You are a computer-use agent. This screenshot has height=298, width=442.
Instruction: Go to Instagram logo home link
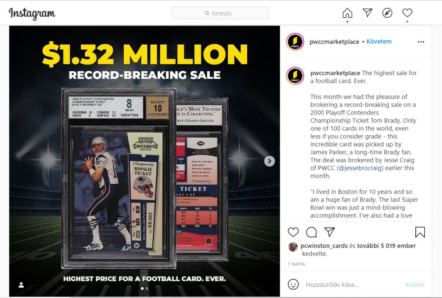tap(32, 13)
